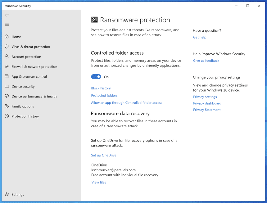The width and height of the screenshot is (267, 203).
Task: Click 'Change your privacy settings' heading
Action: [217, 77]
